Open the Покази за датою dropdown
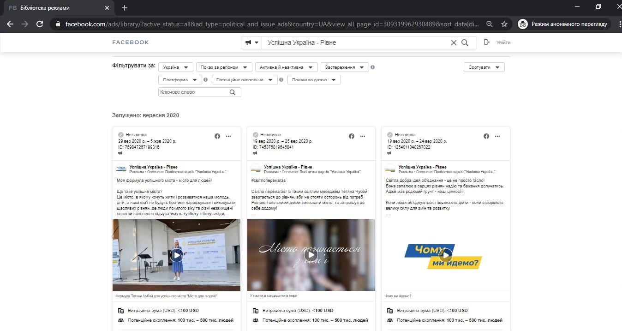 314,80
